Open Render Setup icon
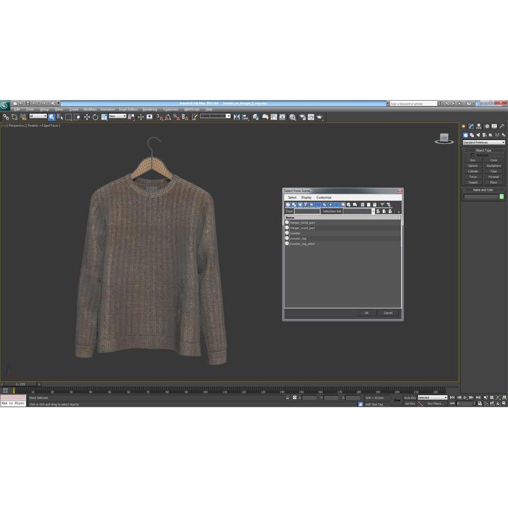This screenshot has height=508, width=508. pos(302,117)
